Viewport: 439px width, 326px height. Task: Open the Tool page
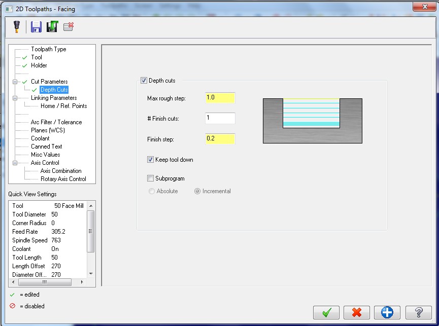tap(37, 57)
